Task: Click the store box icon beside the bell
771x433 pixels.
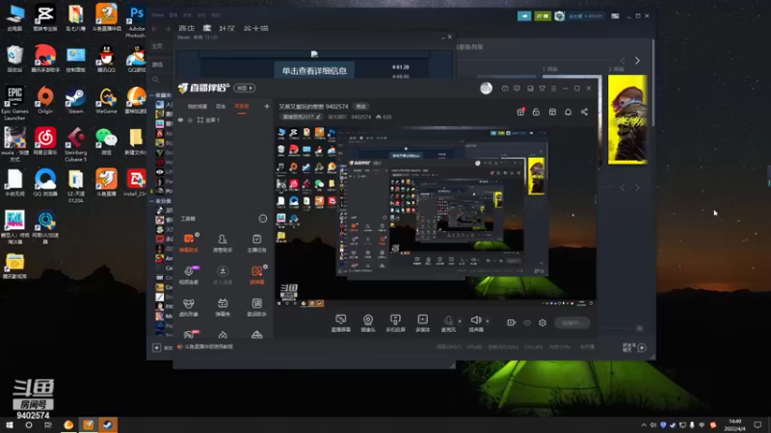Action: tap(552, 112)
